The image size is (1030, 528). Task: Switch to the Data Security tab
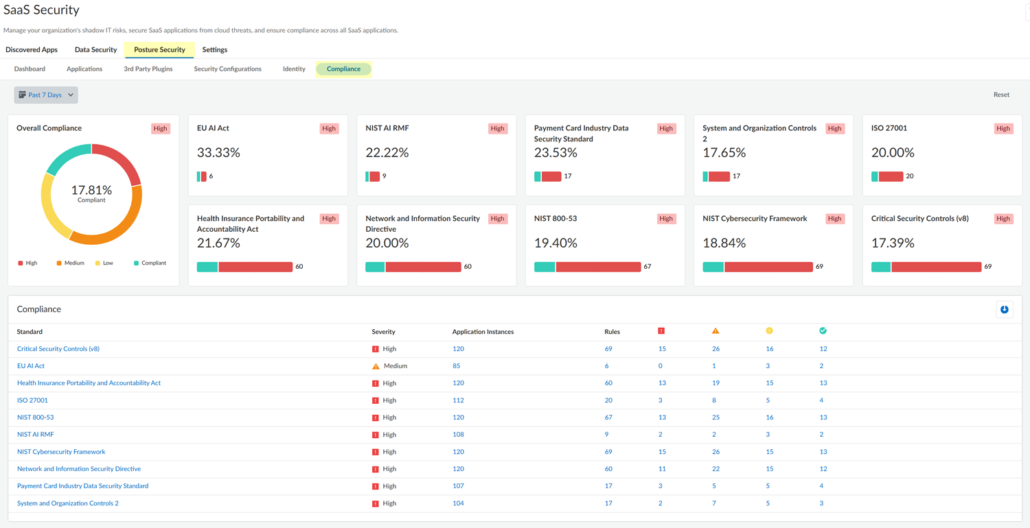pos(95,50)
